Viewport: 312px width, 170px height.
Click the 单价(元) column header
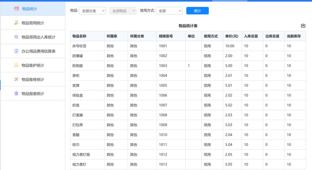(x=232, y=36)
